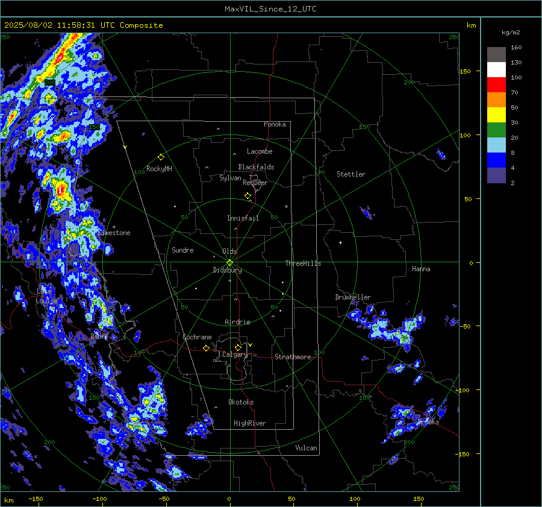This screenshot has width=542, height=507.
Task: Click the yellow diamond marker above the Calgary label
Action: coord(238,347)
